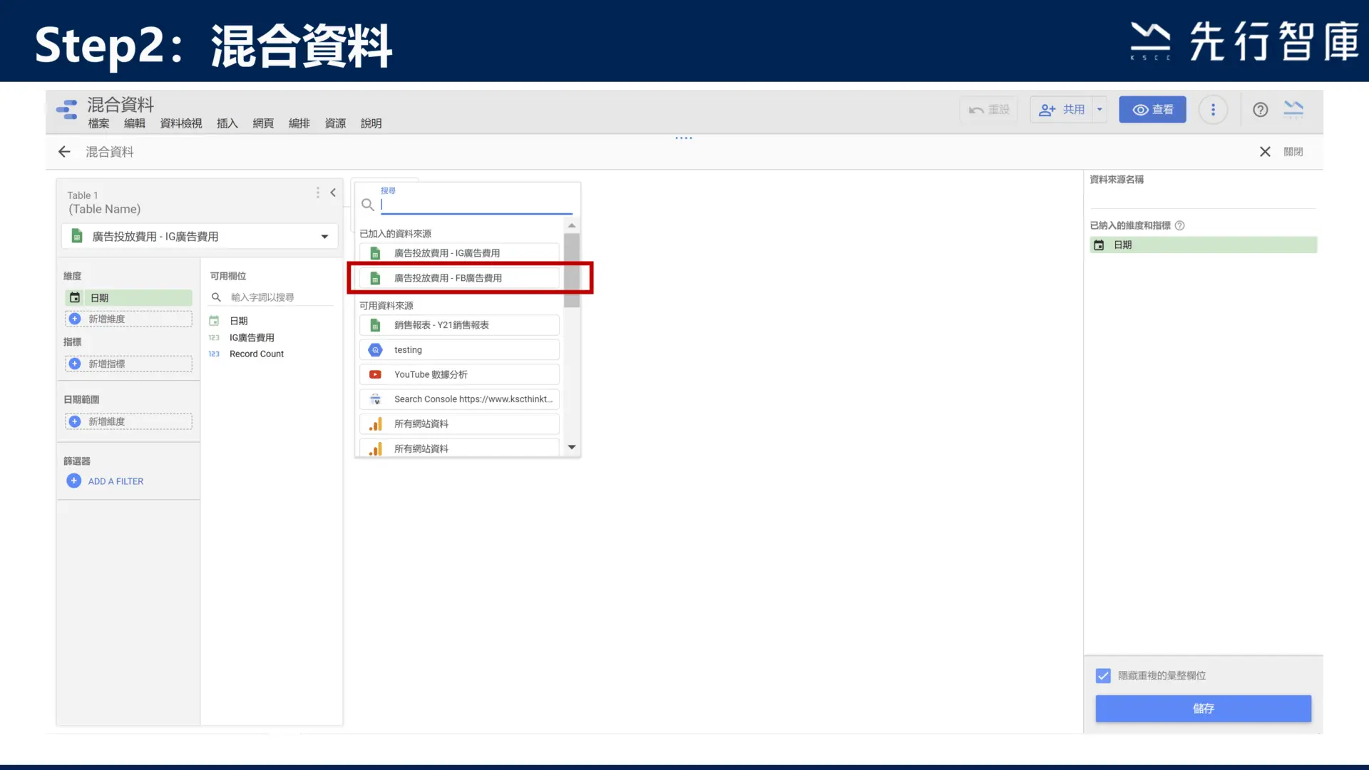Click the 搜尋 search field in popup
This screenshot has width=1369, height=770.
[476, 205]
